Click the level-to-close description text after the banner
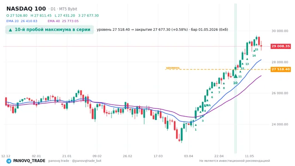Viewport: 295px width, 166px height. (x=162, y=30)
